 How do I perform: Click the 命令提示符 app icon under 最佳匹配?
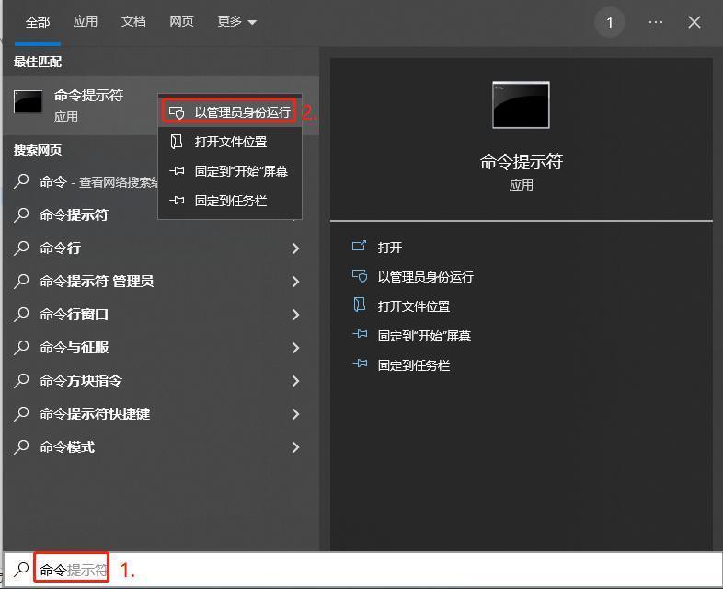[29, 103]
